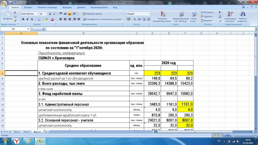Screen dimensions: 258x145
Task: Click Объединить и поместить в центре
Action: (x=103, y=19)
